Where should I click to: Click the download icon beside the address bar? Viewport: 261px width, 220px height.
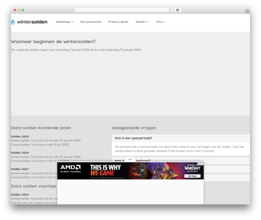(177, 10)
